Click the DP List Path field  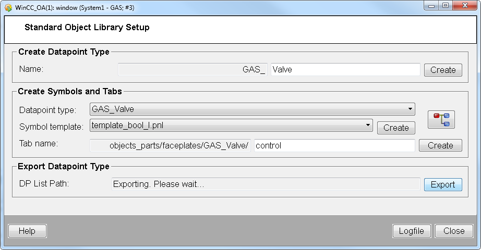click(266, 184)
